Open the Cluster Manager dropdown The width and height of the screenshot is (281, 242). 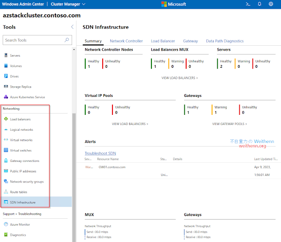pos(68,4)
